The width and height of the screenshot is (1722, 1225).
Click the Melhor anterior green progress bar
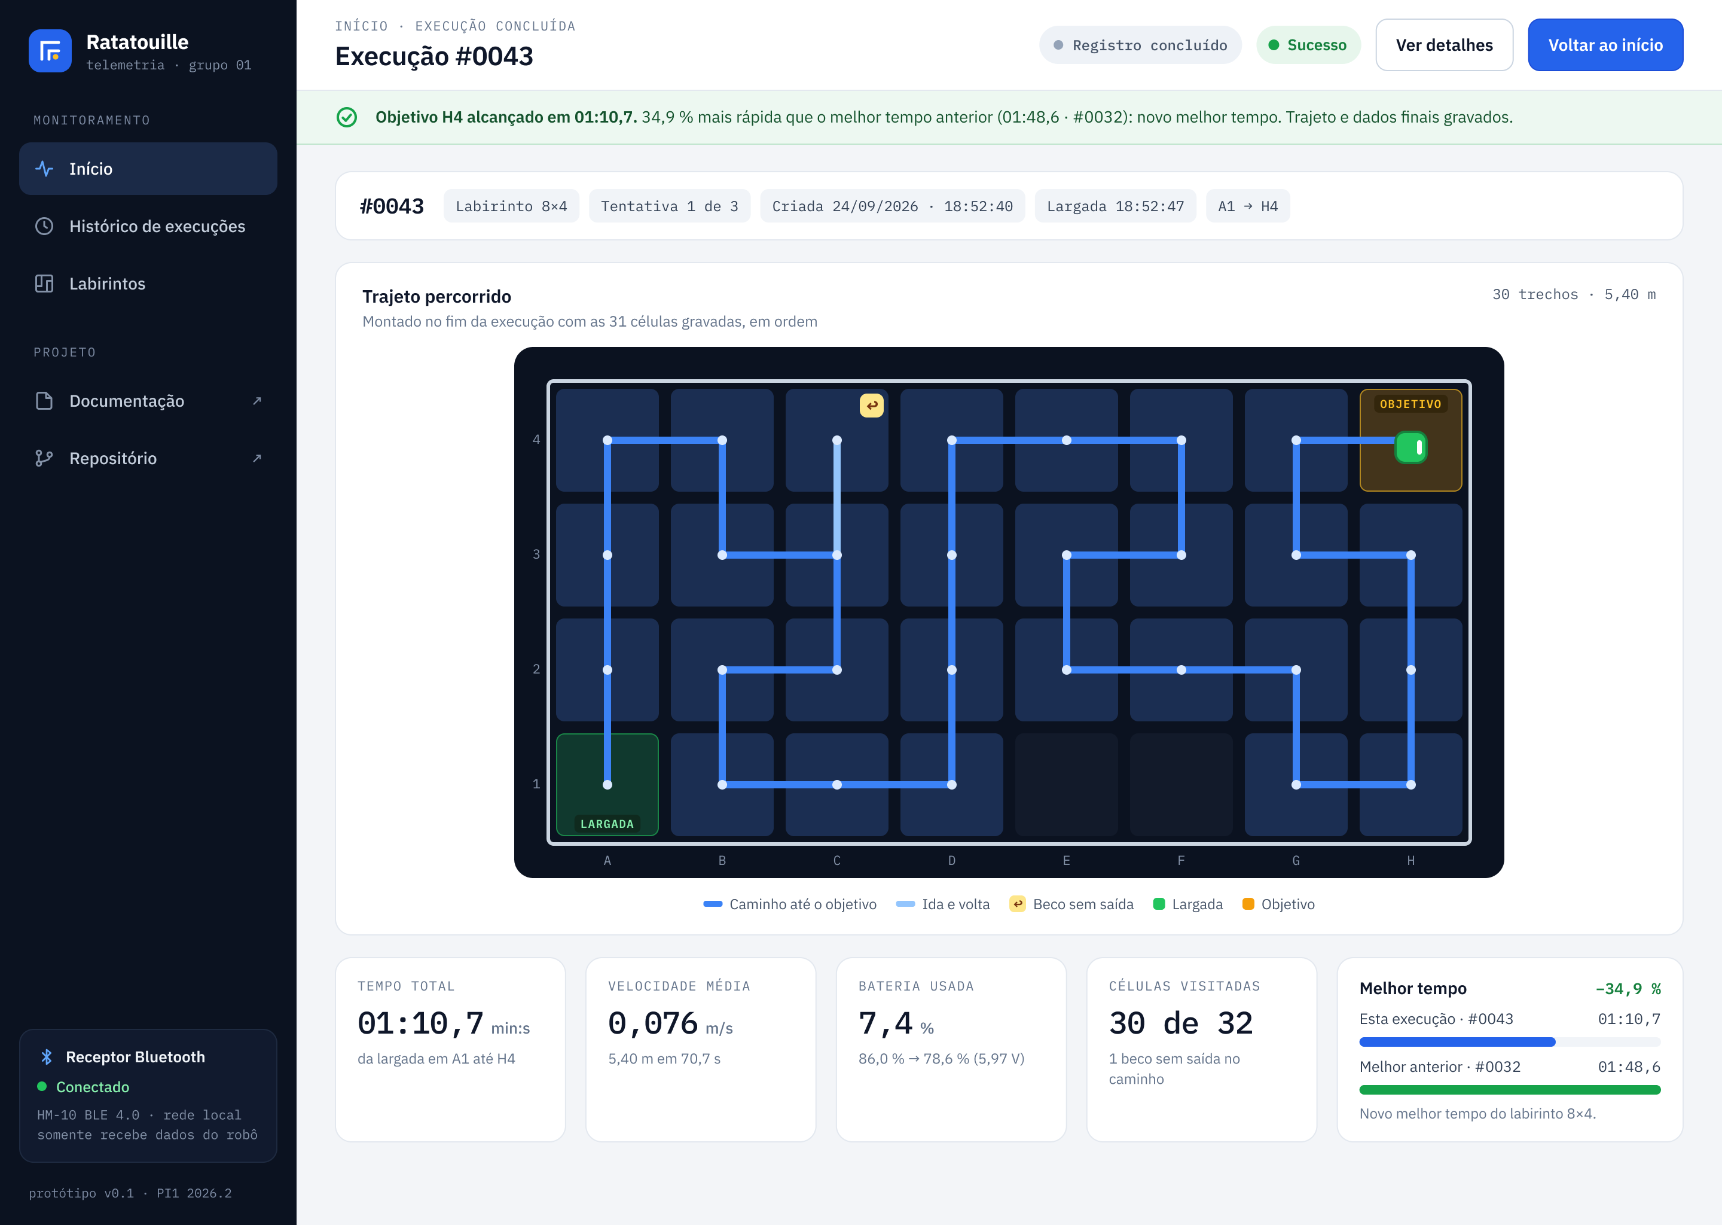coord(1509,1089)
